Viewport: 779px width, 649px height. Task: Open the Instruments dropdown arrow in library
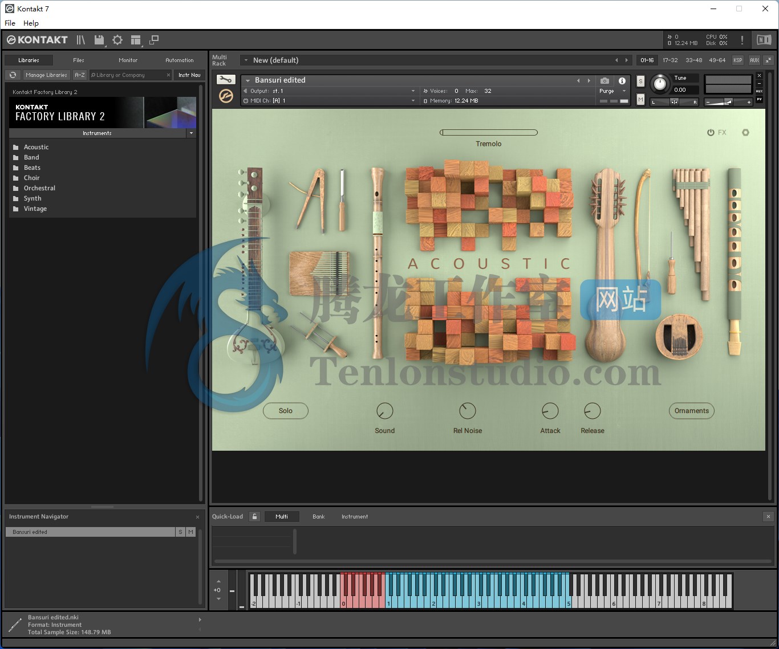point(191,133)
